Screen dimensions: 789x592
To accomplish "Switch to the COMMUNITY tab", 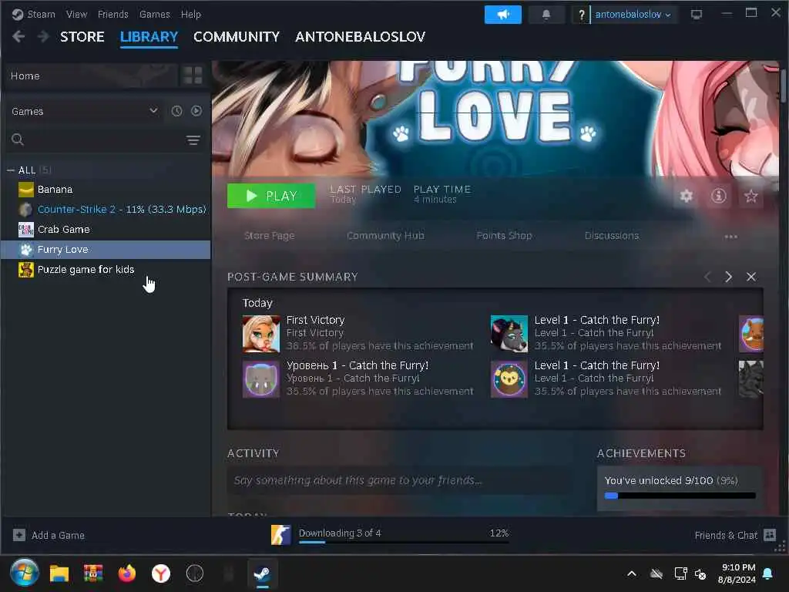I will coord(237,37).
